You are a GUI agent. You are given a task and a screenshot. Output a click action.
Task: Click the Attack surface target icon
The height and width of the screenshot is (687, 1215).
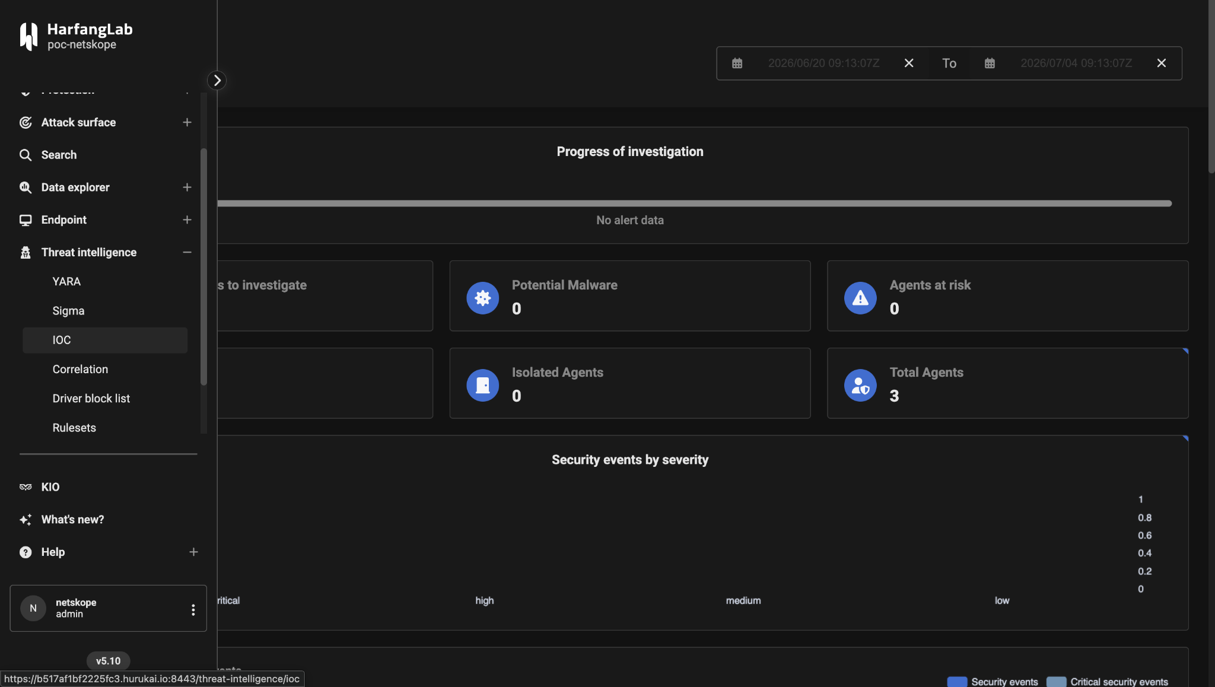[26, 122]
